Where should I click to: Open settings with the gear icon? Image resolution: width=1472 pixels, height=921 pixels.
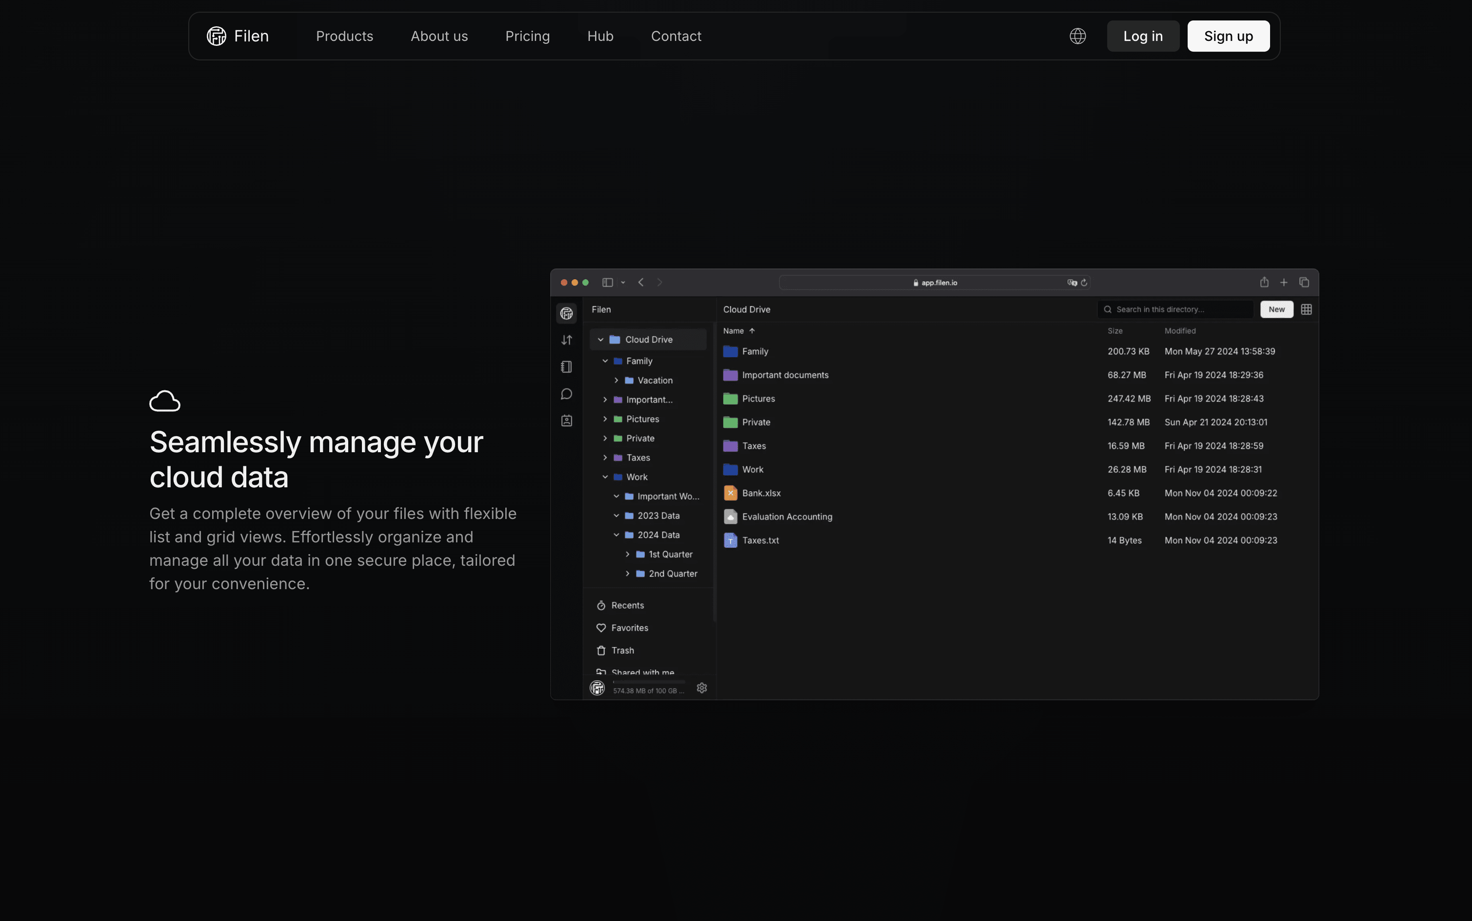(701, 688)
